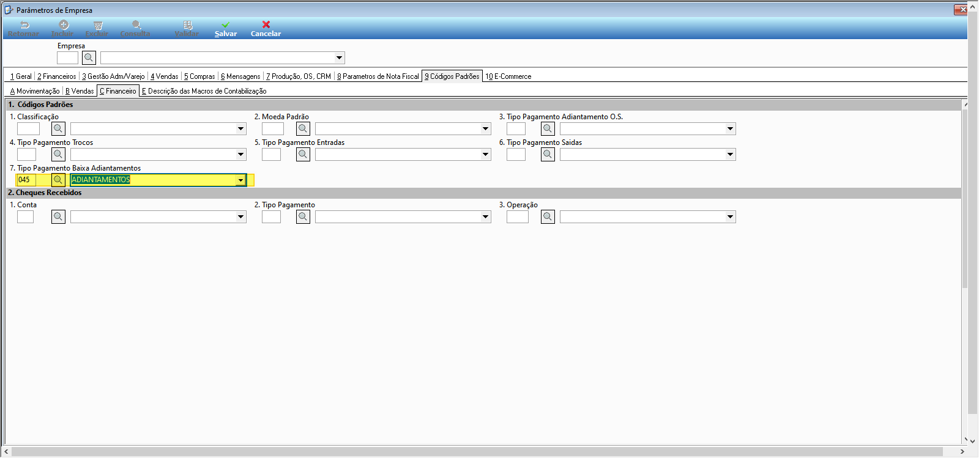Open lookup for Cheques Recebidos Operação
This screenshot has height=458, width=979.
(548, 216)
